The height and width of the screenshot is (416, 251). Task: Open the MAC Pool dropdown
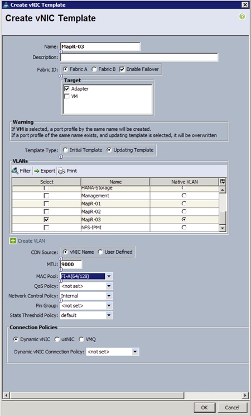(x=109, y=276)
